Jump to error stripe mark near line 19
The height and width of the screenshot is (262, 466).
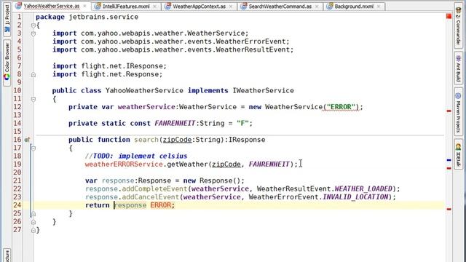(x=449, y=168)
